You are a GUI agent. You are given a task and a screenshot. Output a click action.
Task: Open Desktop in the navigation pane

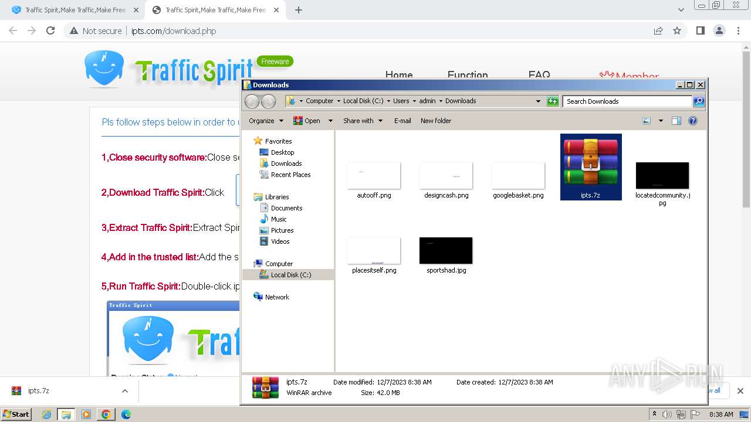pos(282,152)
